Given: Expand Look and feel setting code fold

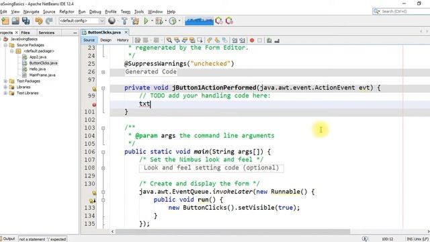Looking at the screenshot, I should click(x=103, y=168).
